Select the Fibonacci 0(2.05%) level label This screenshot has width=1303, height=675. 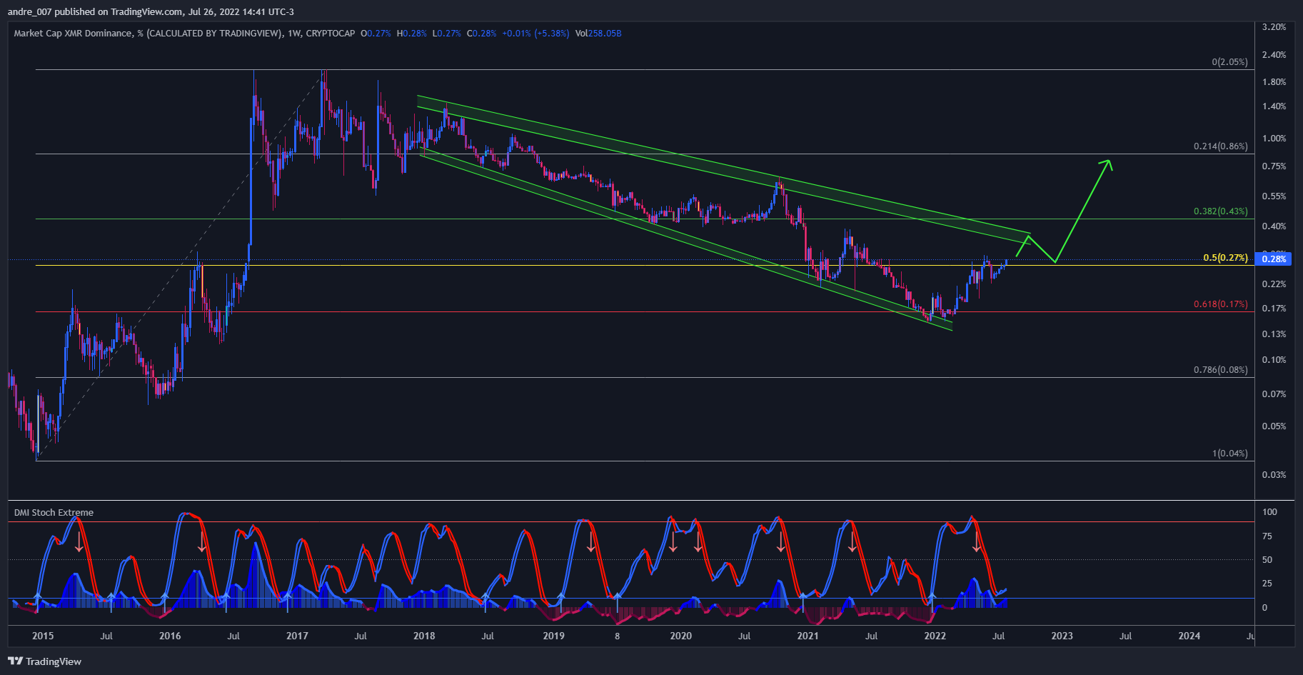1230,61
